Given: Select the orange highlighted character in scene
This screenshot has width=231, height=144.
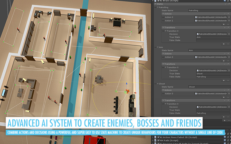Looking at the screenshot, I should pyautogui.click(x=127, y=91).
